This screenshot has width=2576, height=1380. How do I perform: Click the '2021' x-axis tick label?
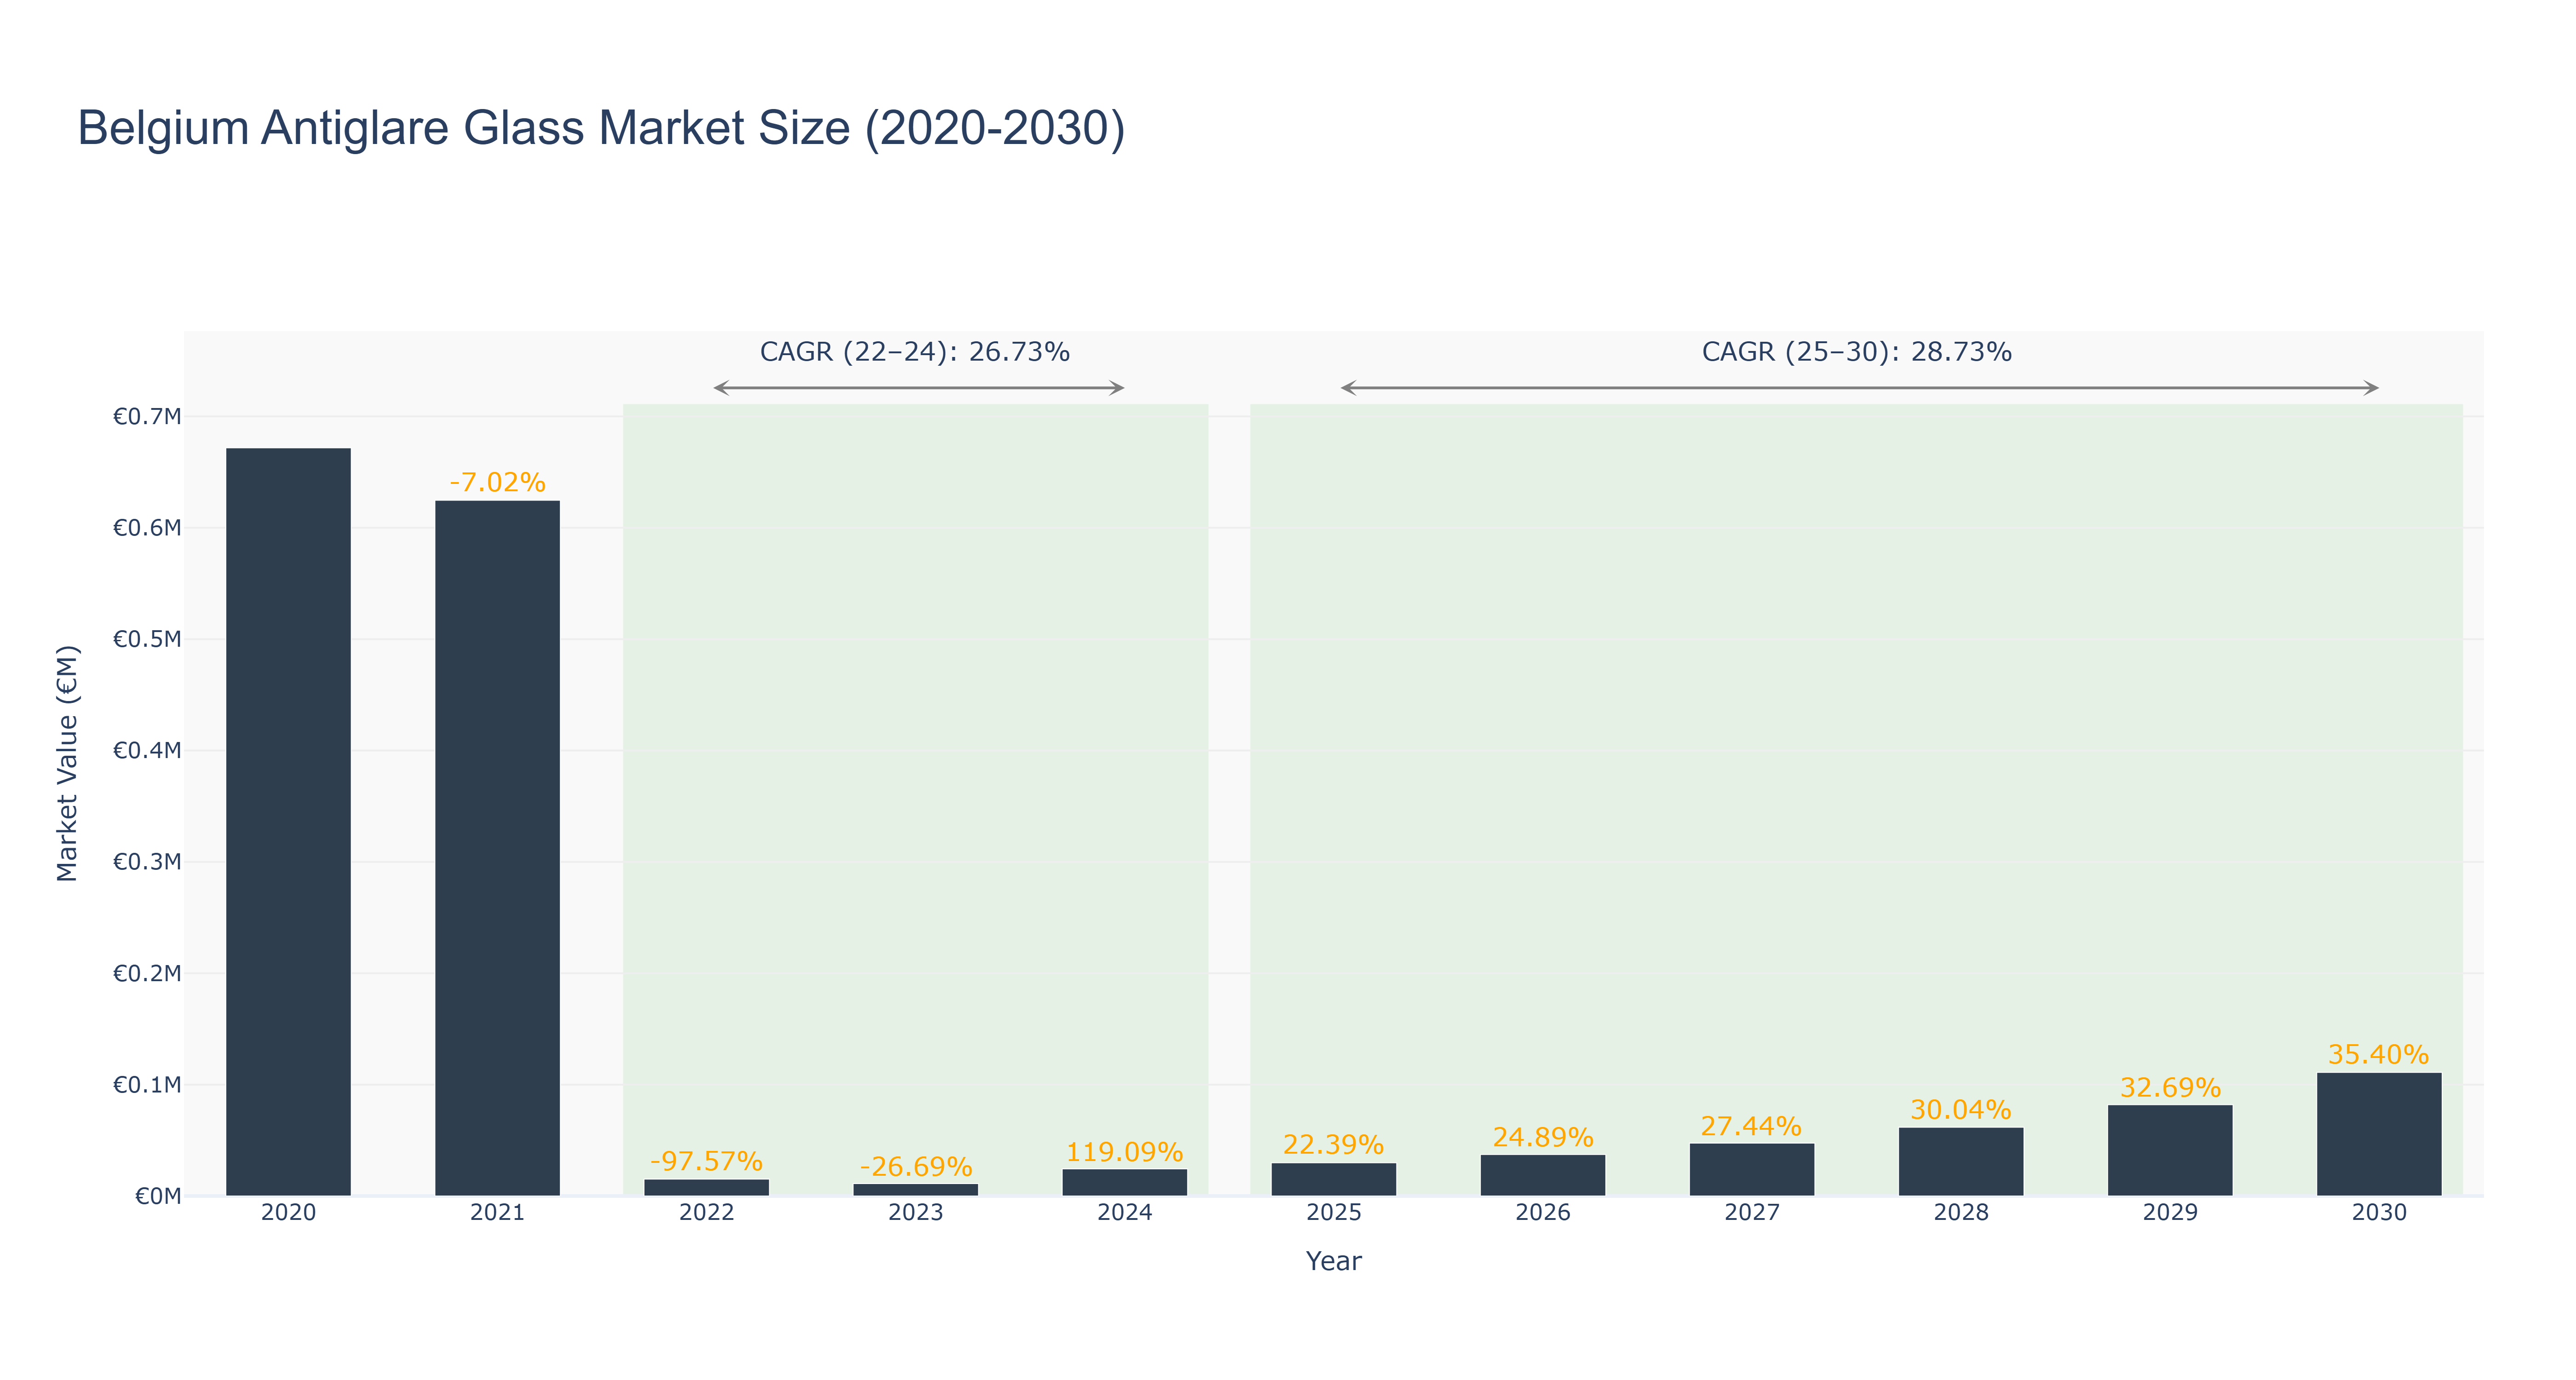coord(497,1213)
